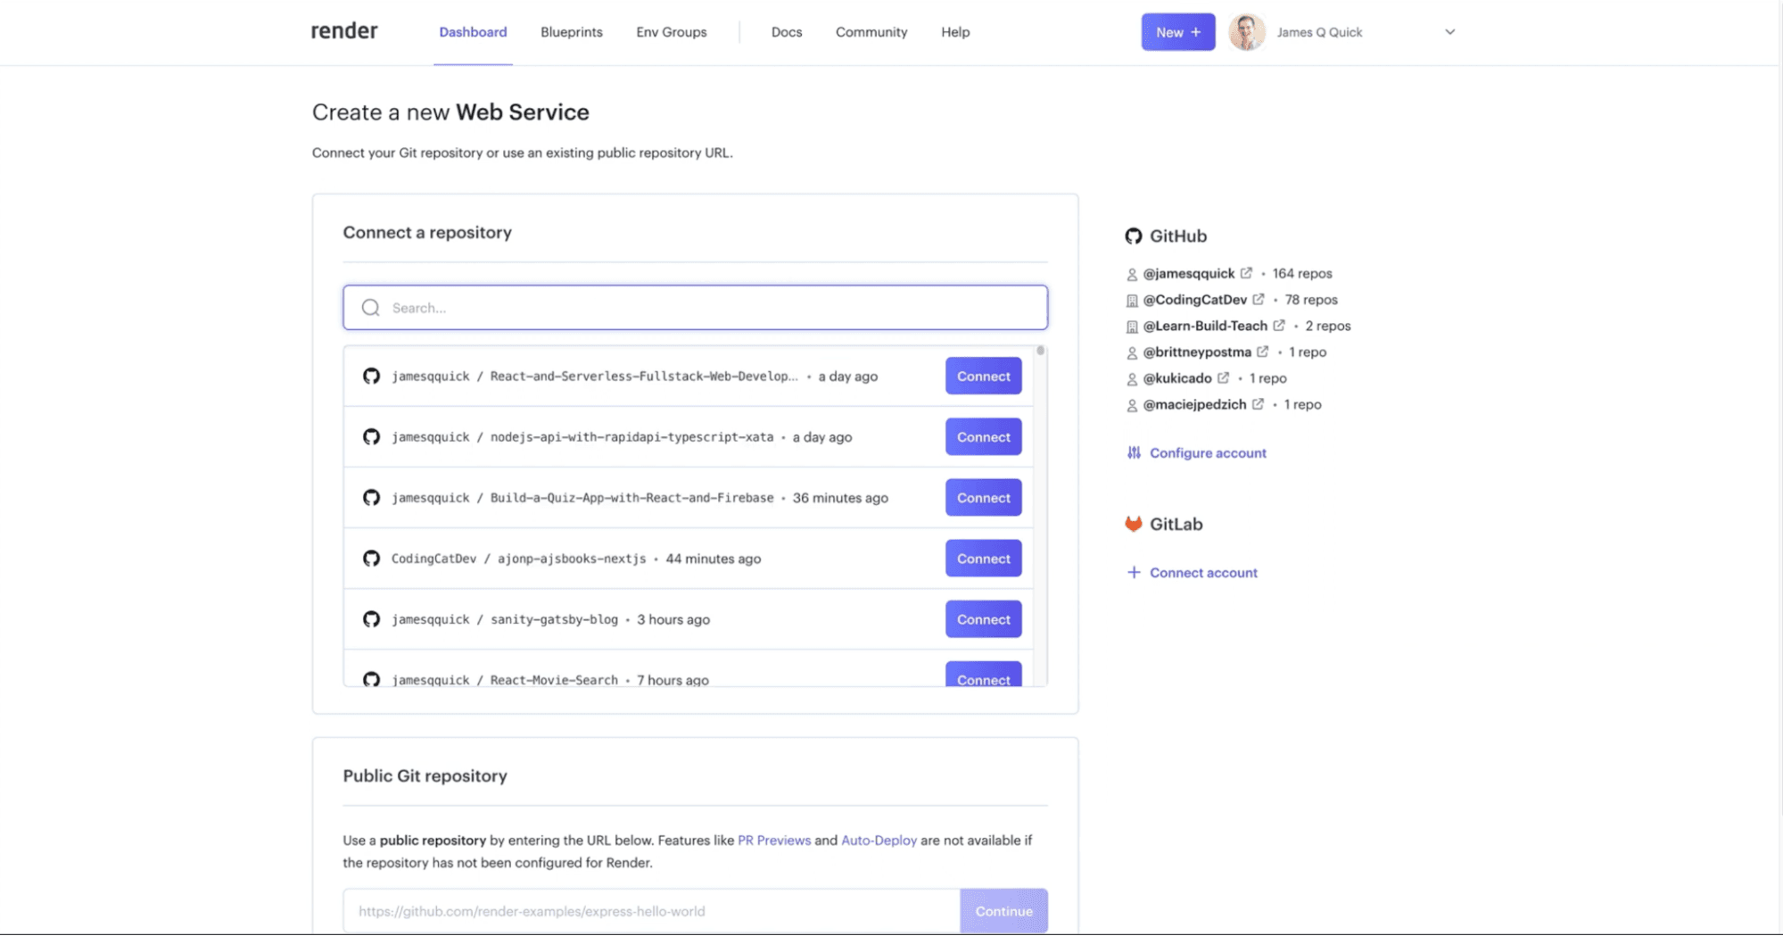Viewport: 1783px width, 936px height.
Task: Open @Learn-Build-Teach account link
Action: (1205, 326)
